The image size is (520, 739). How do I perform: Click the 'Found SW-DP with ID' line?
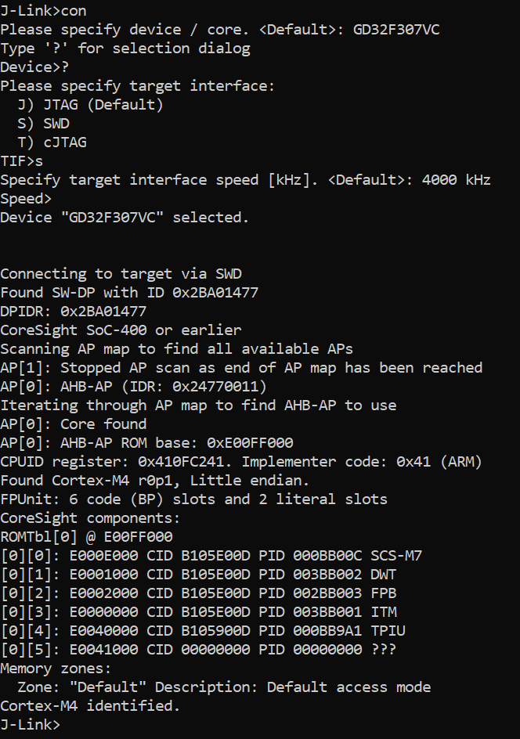pyautogui.click(x=129, y=293)
